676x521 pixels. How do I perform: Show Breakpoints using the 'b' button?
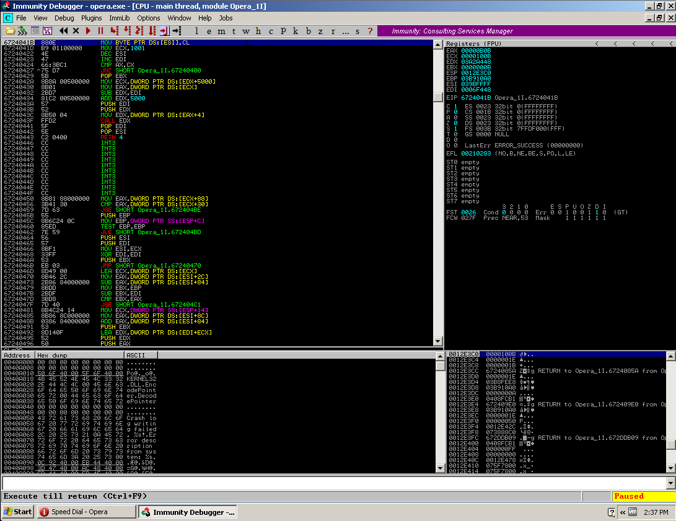coord(308,31)
